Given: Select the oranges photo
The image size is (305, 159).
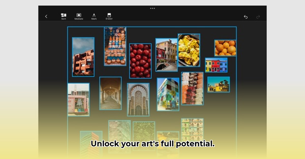Looking at the screenshot, I should [225, 48].
